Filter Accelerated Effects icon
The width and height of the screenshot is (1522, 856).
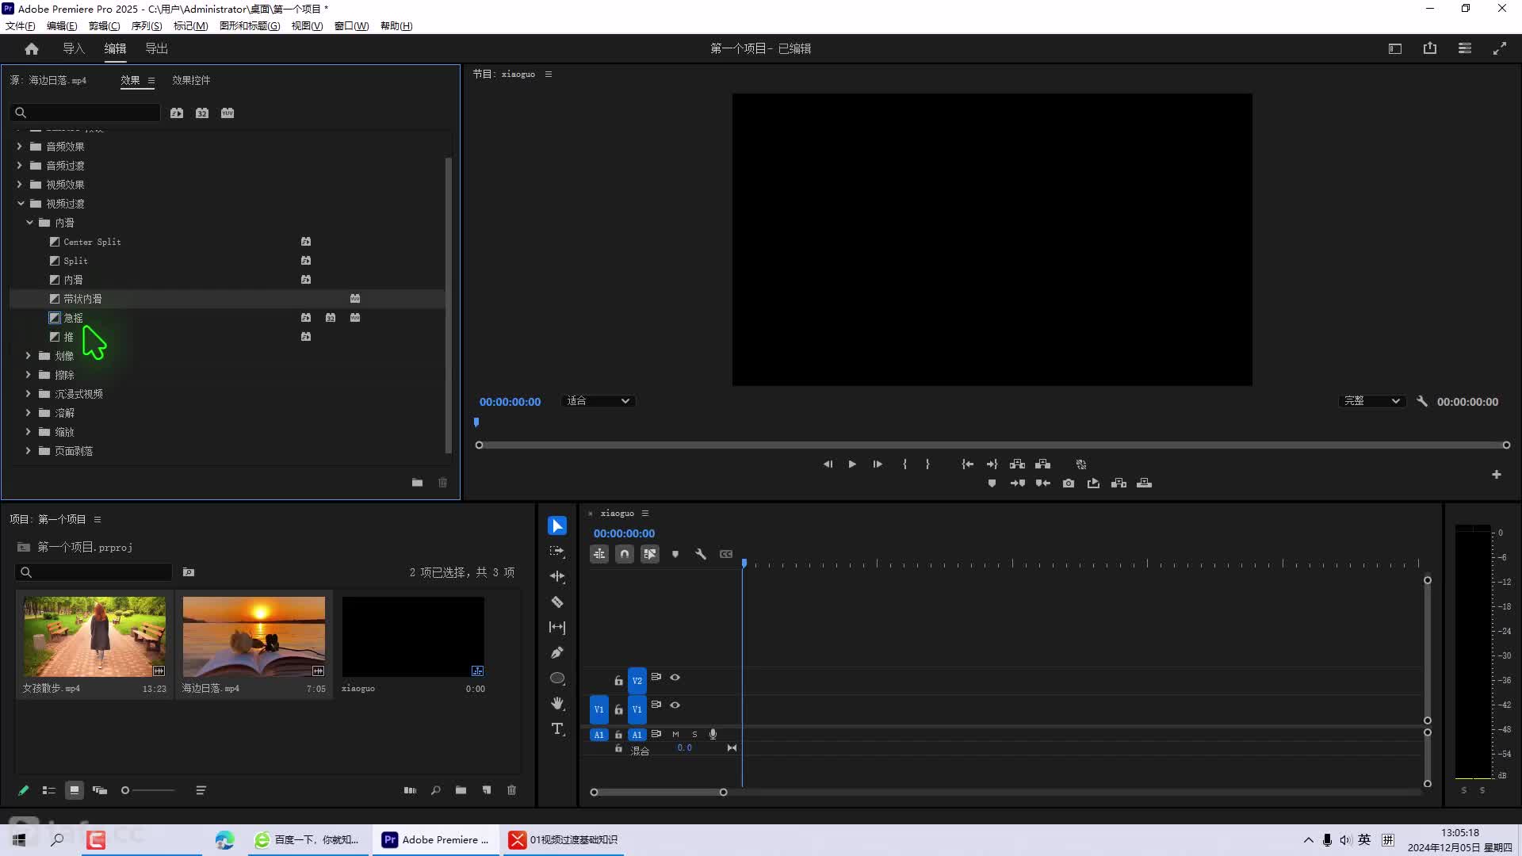click(x=177, y=113)
